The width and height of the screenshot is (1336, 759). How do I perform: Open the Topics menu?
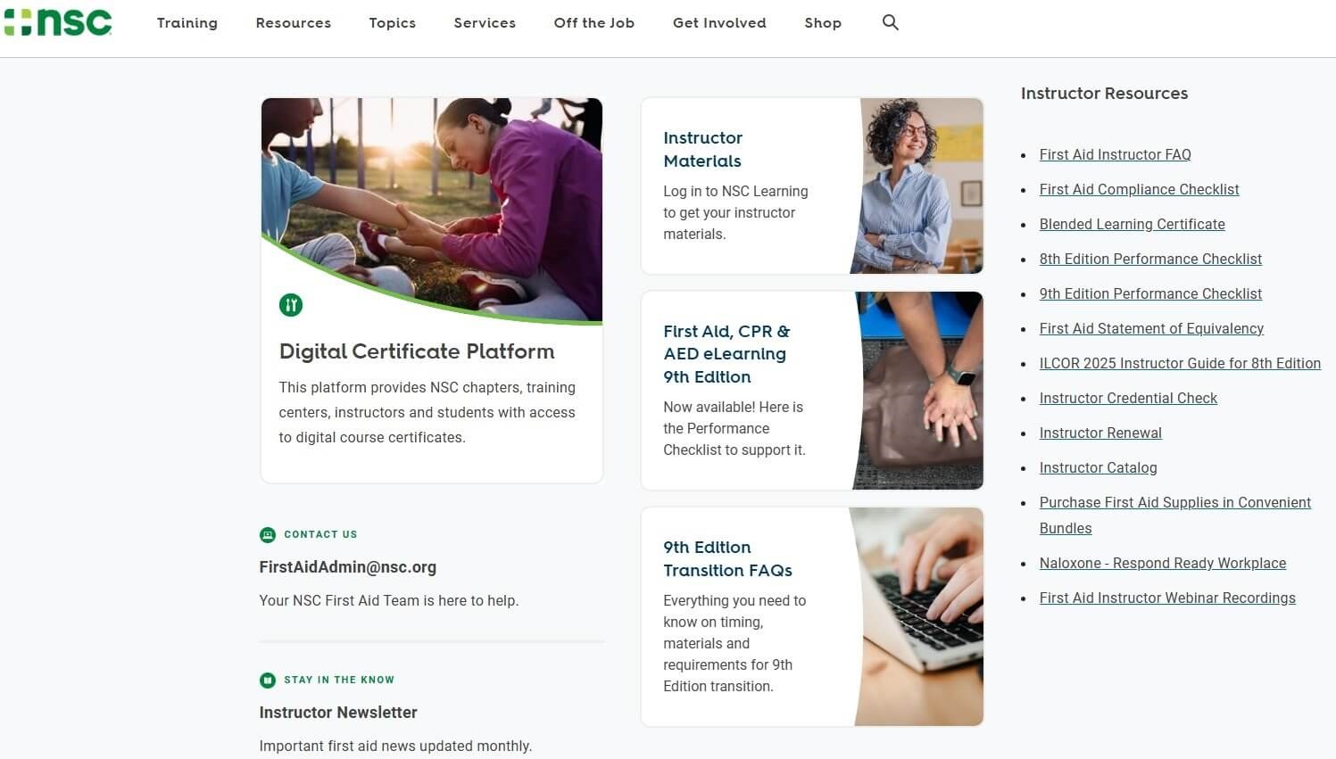click(x=393, y=23)
